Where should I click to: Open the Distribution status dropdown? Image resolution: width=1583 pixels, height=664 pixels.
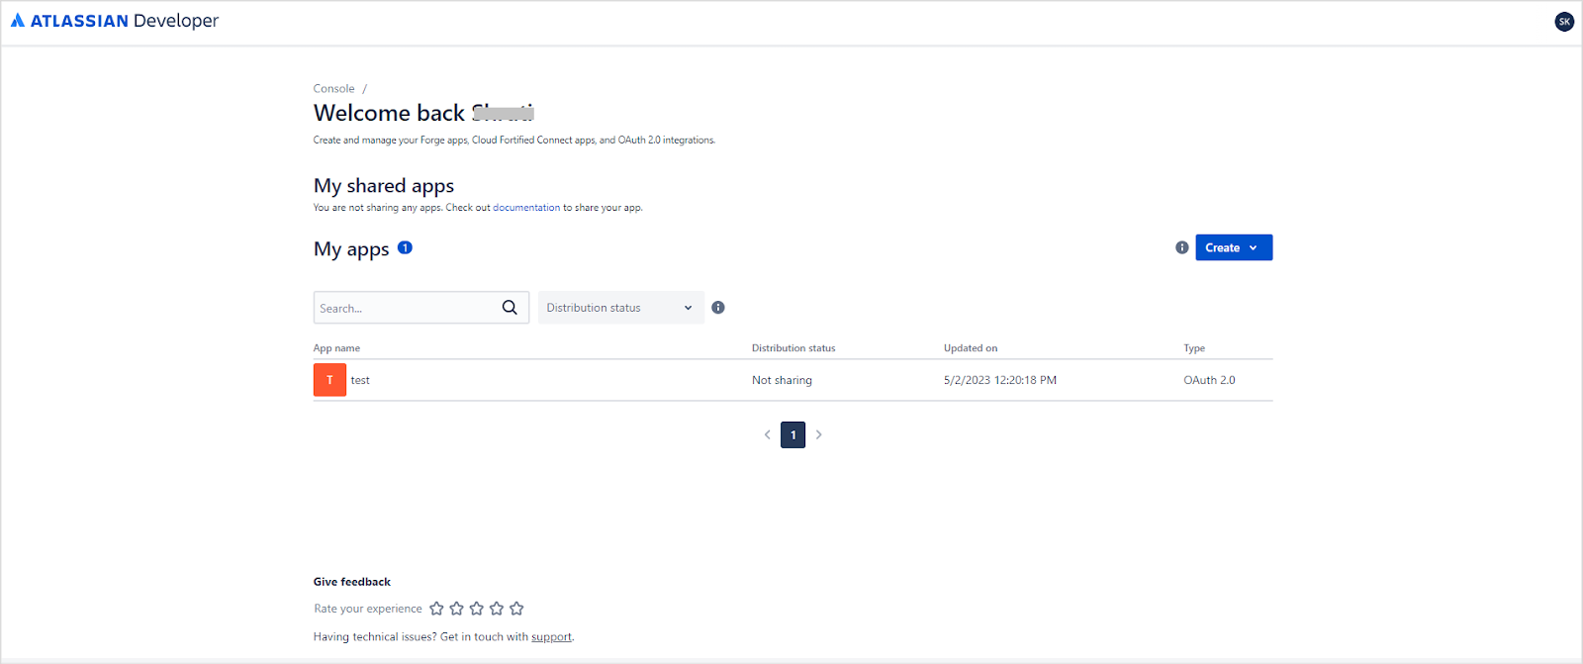pyautogui.click(x=620, y=308)
